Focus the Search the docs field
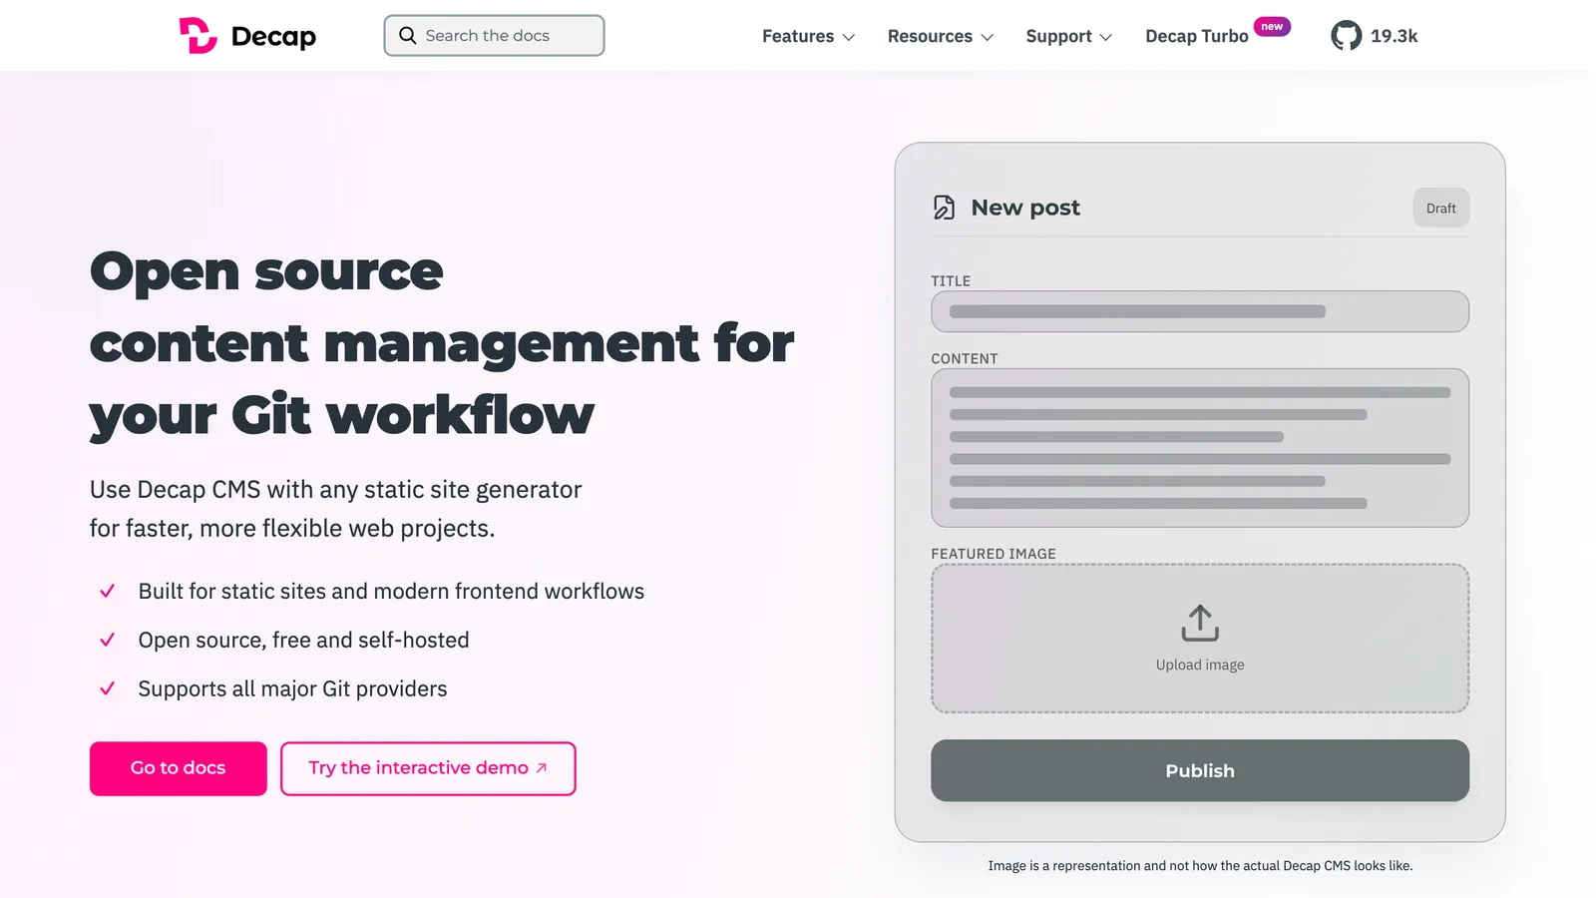 coord(494,36)
